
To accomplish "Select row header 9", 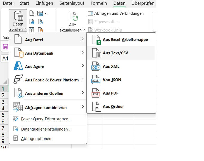I will click(4, 141).
